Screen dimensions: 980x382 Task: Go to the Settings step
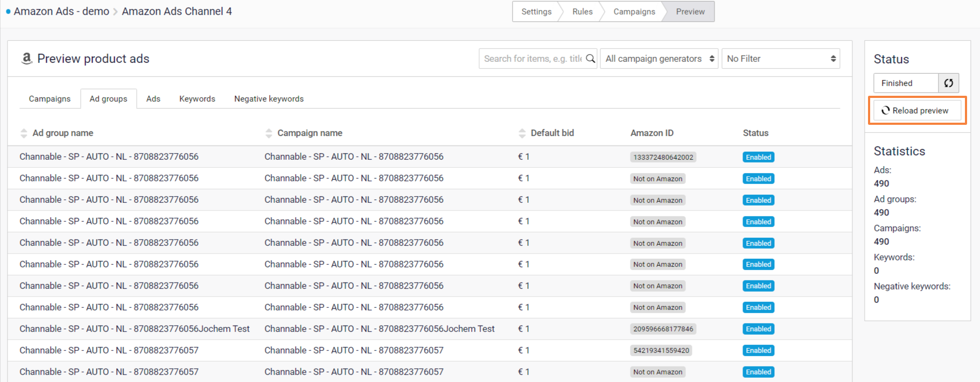[536, 12]
